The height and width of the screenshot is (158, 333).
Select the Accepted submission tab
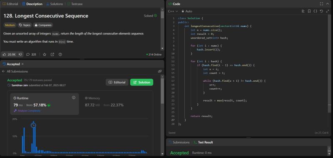tap(12, 64)
